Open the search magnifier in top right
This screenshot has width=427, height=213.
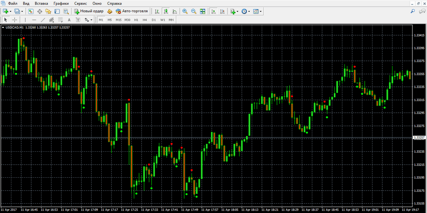413,11
